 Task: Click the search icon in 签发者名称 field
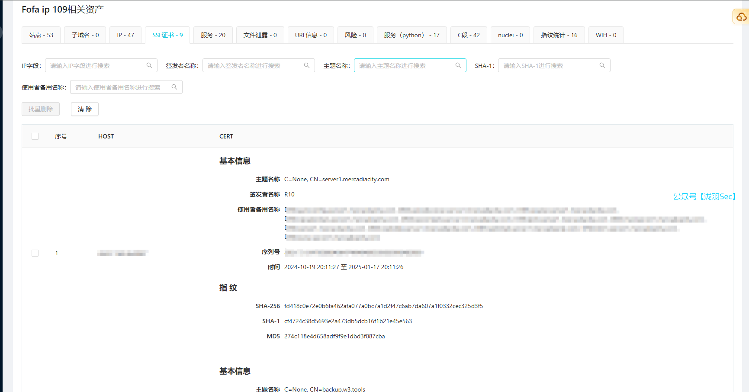[306, 65]
